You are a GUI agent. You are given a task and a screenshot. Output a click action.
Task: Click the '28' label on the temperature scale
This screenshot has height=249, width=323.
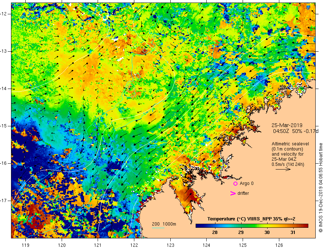tap(215, 233)
